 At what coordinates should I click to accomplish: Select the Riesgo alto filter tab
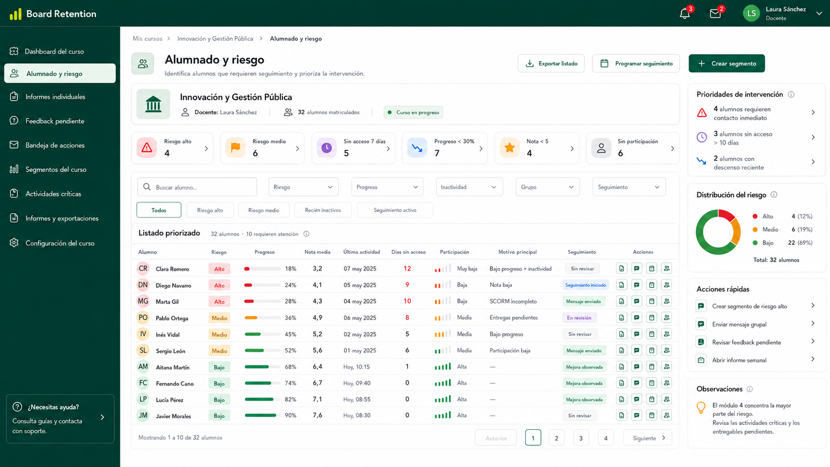210,210
